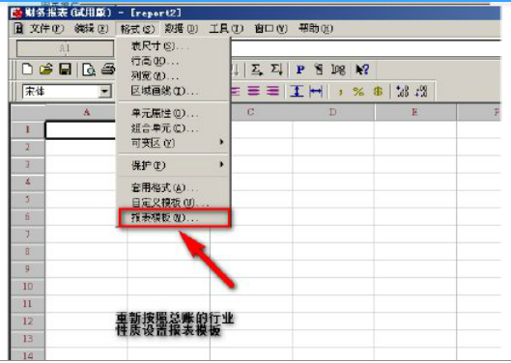Click the Open folder icon
Viewport: 511px width, 363px height.
(x=46, y=70)
